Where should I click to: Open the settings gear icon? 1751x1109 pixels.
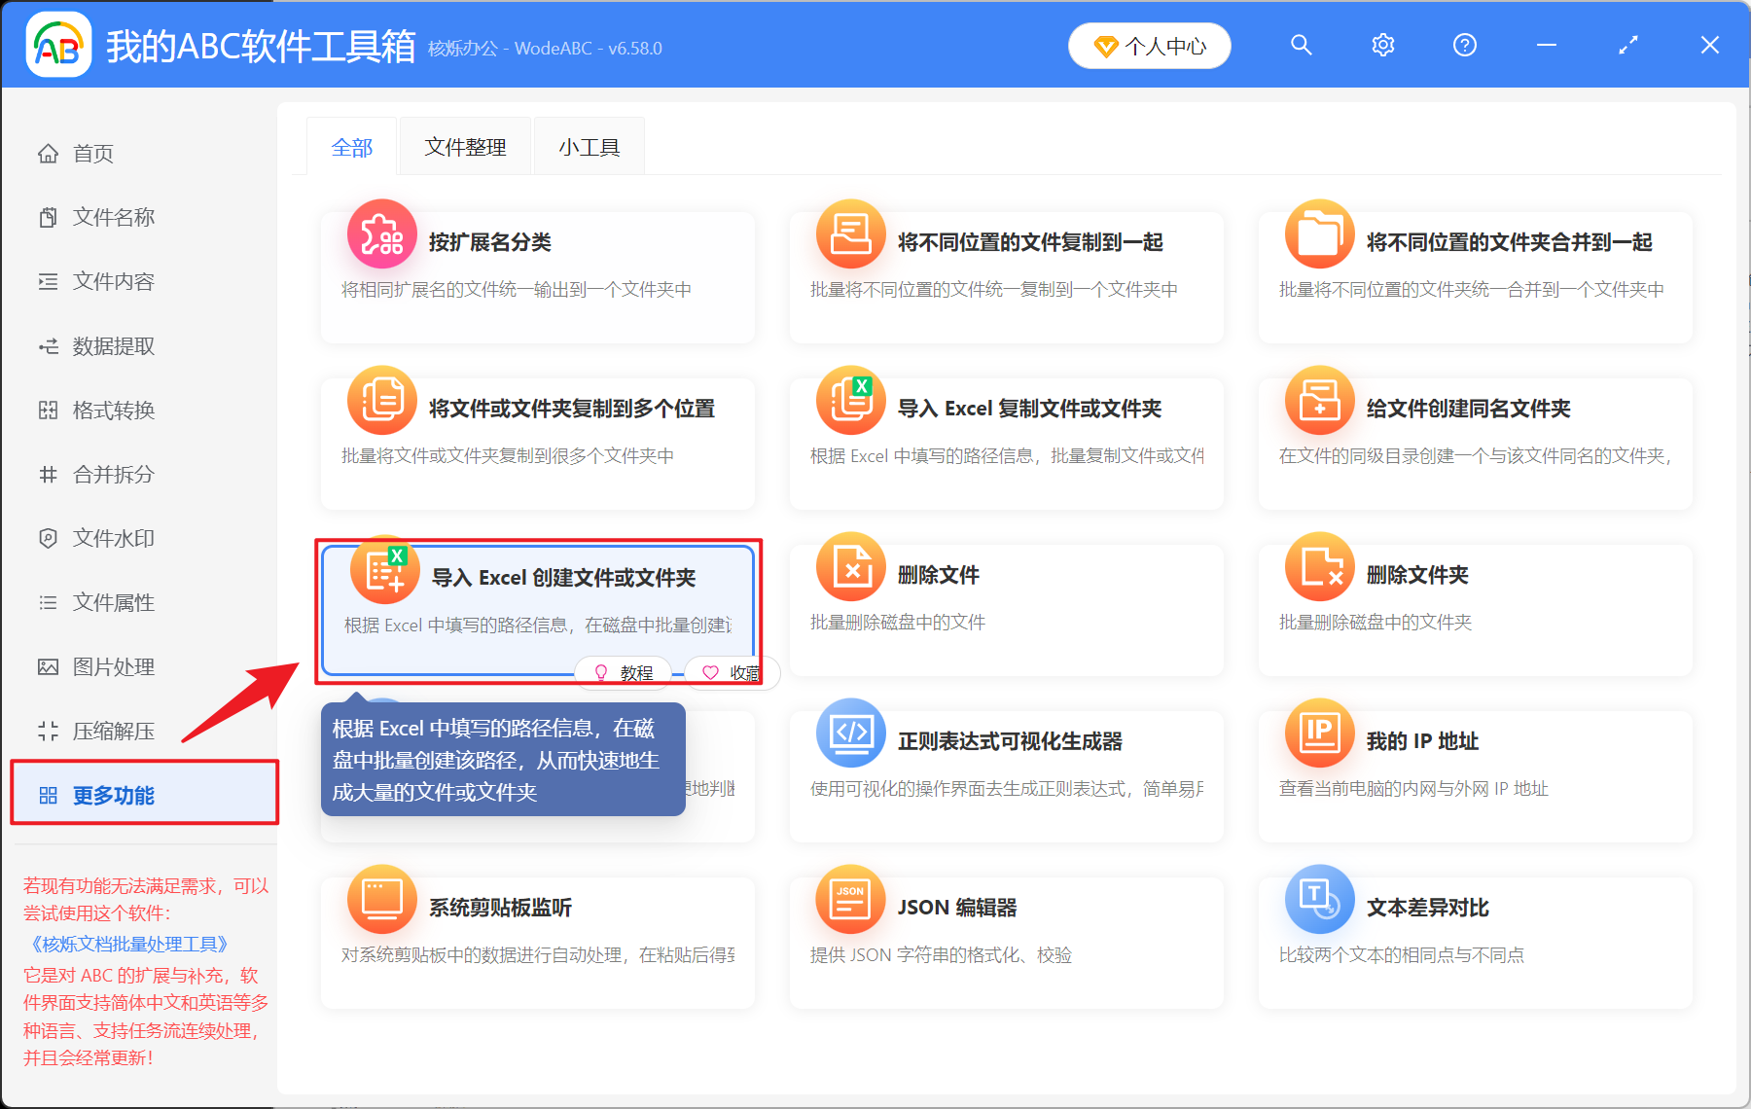click(1382, 45)
